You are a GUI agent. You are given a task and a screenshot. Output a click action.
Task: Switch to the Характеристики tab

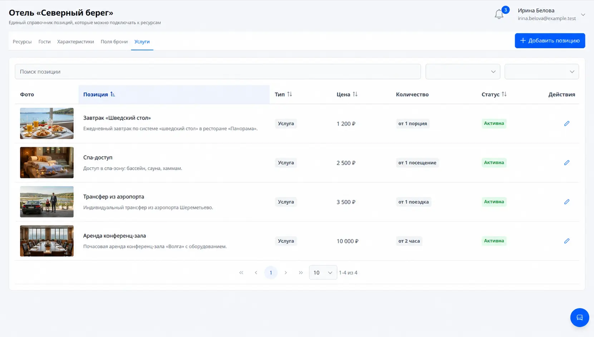75,42
